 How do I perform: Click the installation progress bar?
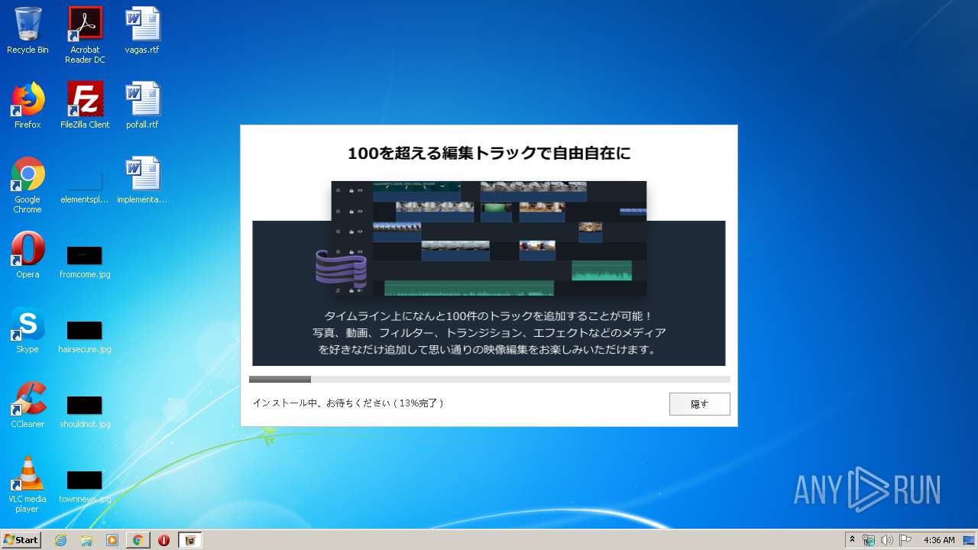pos(489,379)
